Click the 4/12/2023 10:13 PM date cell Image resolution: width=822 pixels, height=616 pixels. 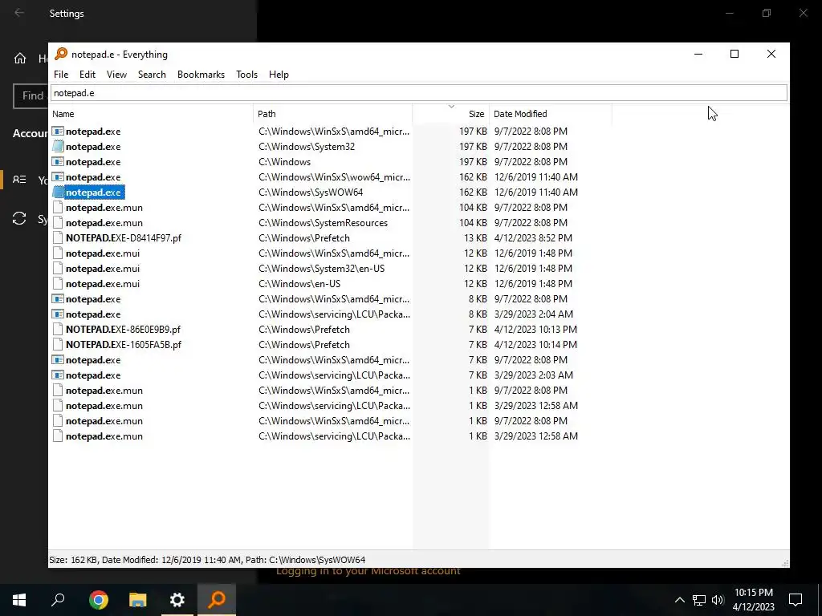(x=535, y=330)
